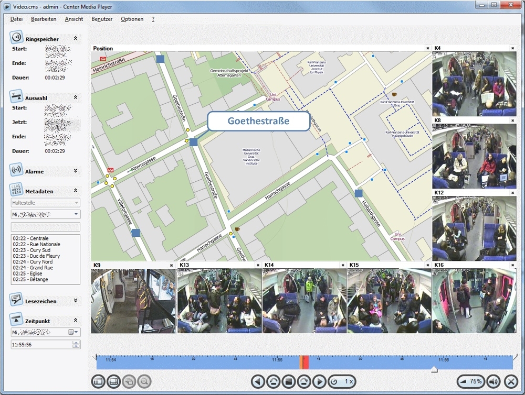Mute audio with the speaker button
The width and height of the screenshot is (525, 395).
(x=493, y=381)
